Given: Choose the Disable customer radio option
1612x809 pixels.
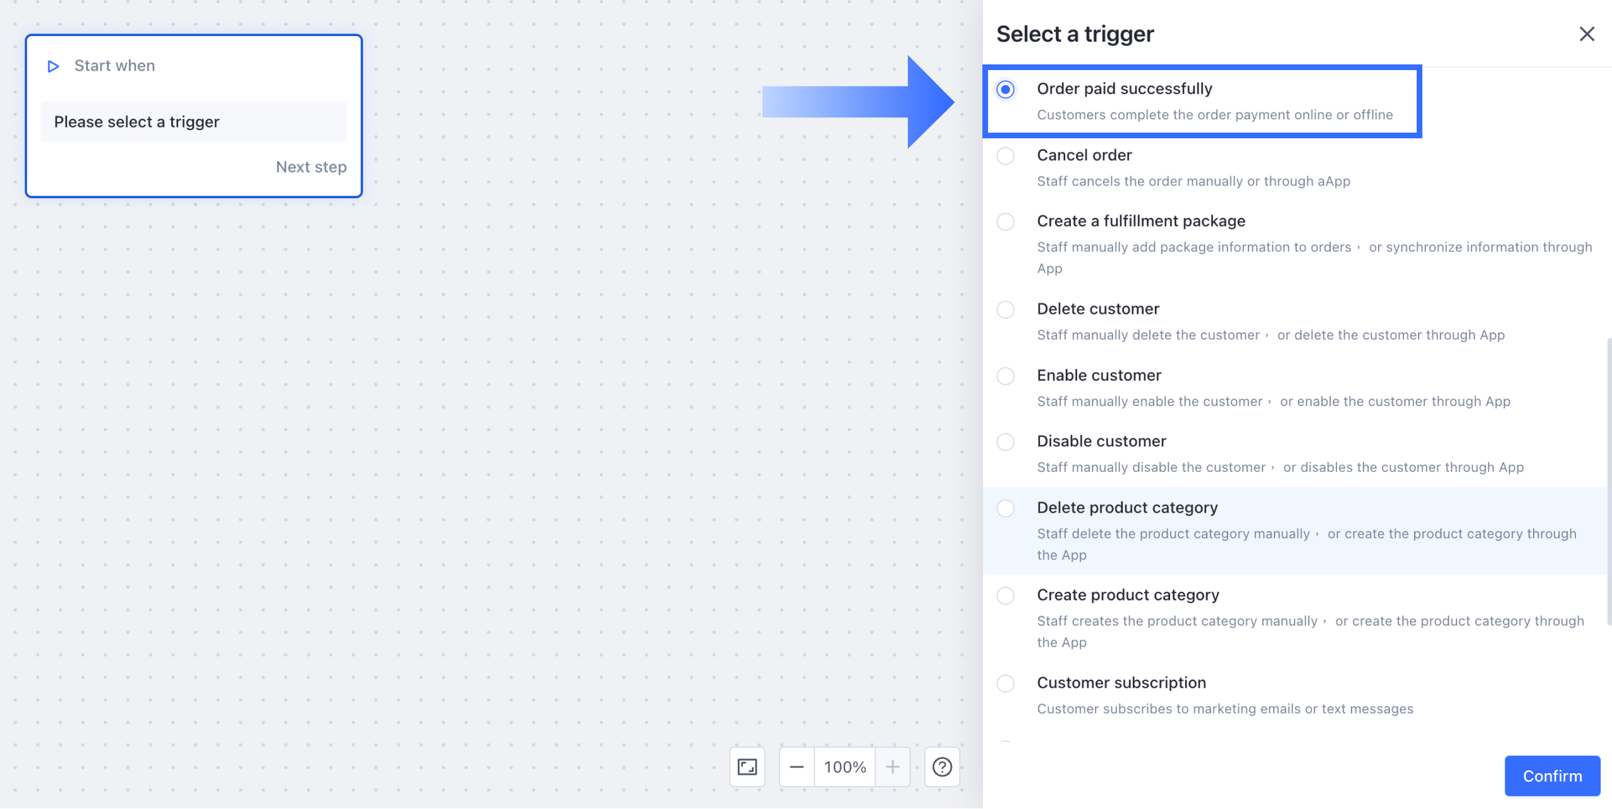Looking at the screenshot, I should click(1005, 441).
